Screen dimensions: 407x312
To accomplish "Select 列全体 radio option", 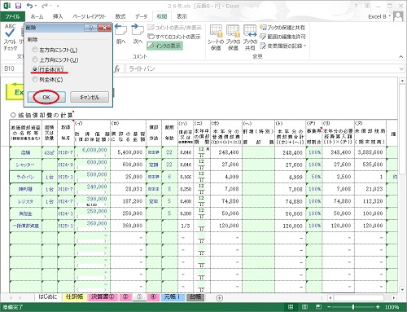I will [x=47, y=80].
